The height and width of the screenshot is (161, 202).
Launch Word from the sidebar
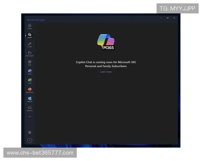[30, 71]
